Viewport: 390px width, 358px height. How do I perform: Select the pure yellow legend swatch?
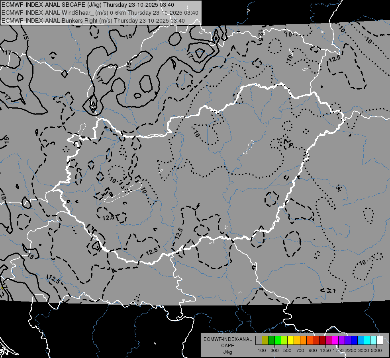(x=290, y=340)
